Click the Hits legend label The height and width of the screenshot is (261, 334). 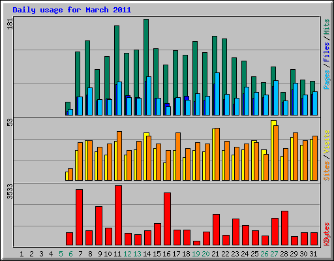pyautogui.click(x=326, y=27)
